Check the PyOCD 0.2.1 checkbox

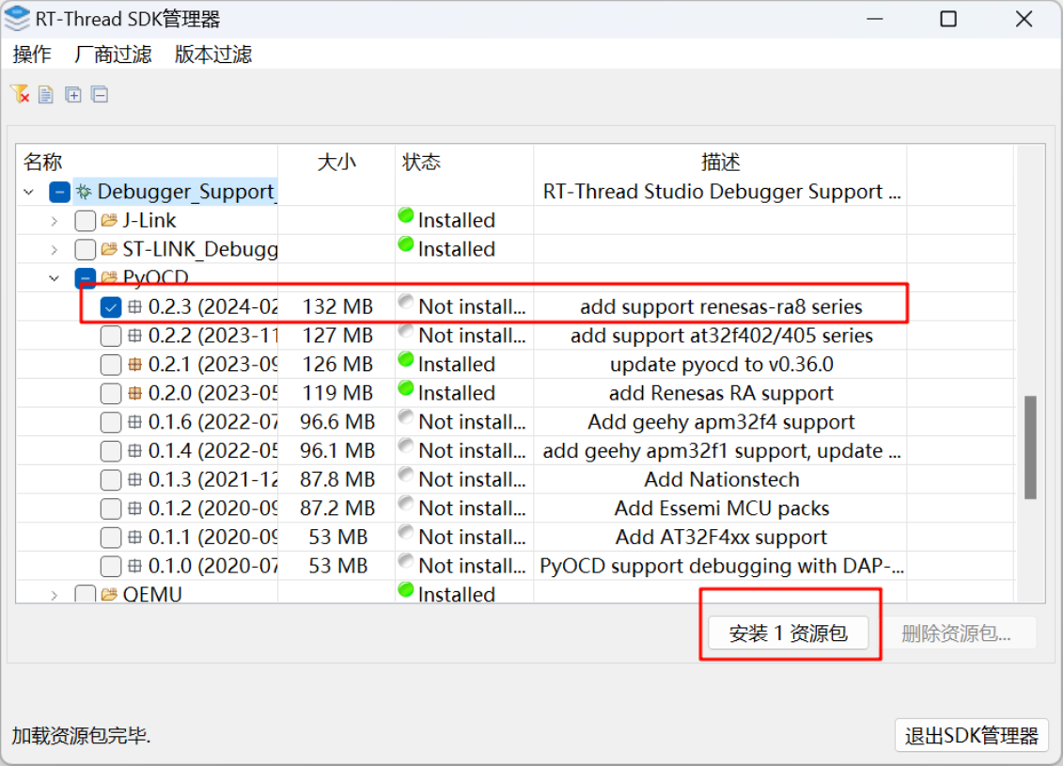click(x=111, y=365)
